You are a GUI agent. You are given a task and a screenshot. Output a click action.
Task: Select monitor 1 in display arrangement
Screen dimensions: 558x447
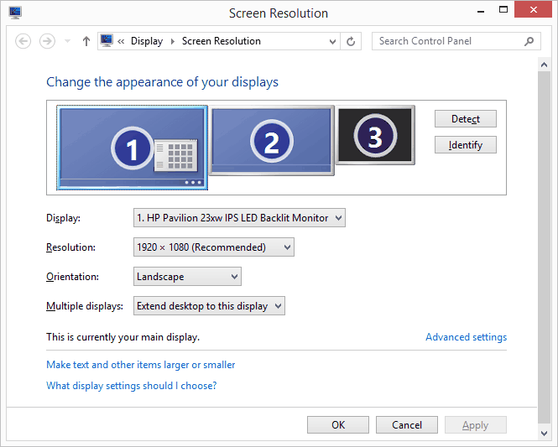[x=132, y=148]
